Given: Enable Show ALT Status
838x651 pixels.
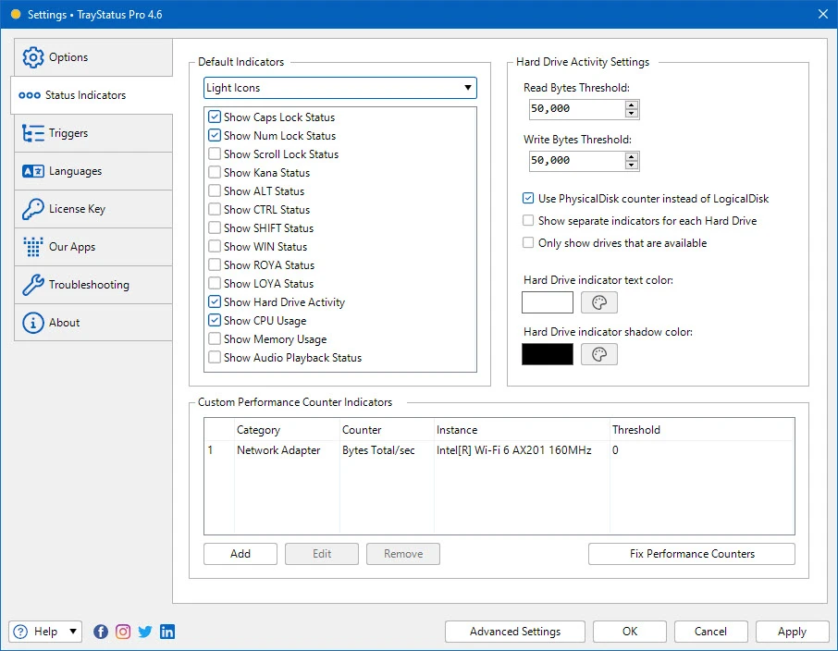Looking at the screenshot, I should point(215,190).
